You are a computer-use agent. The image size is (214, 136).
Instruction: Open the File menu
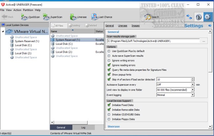click(x=2, y=10)
